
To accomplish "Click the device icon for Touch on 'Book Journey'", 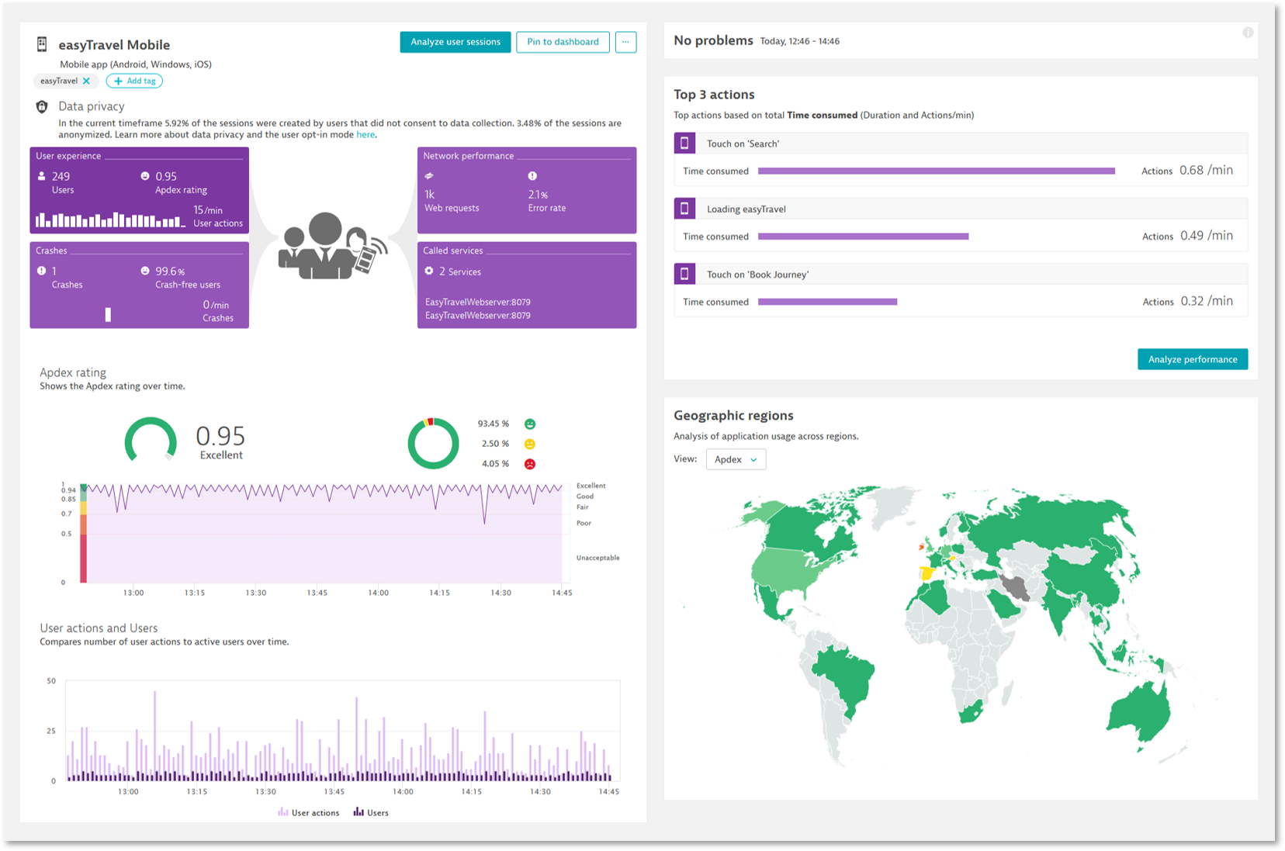I will [x=684, y=274].
